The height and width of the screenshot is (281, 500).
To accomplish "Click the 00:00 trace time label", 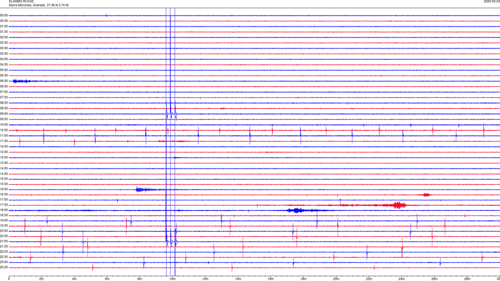I will click(x=4, y=15).
